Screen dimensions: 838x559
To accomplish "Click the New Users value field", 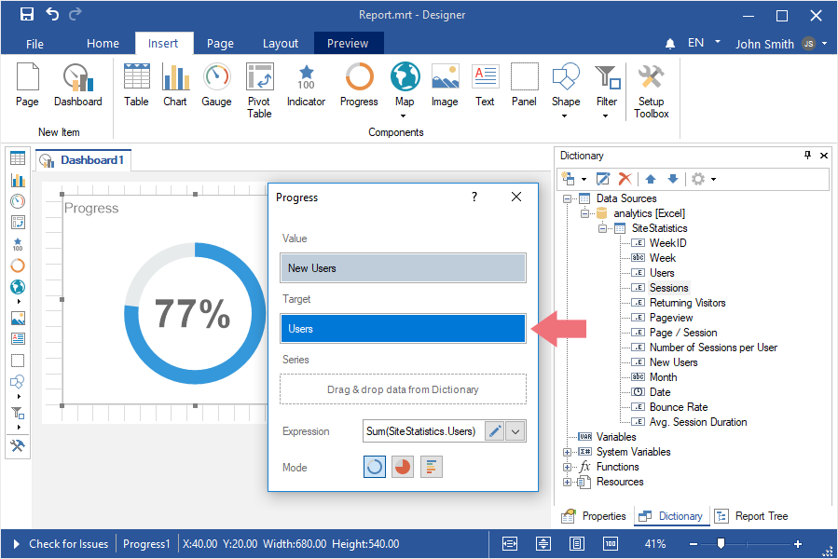I will pos(403,268).
